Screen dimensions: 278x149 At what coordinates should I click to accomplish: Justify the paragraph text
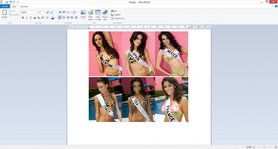[x=72, y=17]
